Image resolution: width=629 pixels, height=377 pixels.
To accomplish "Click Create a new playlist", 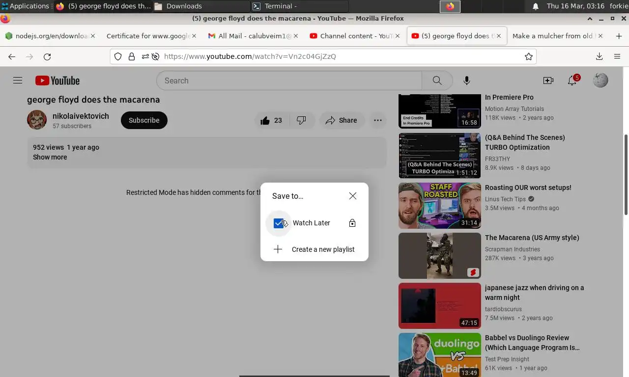I will click(314, 249).
